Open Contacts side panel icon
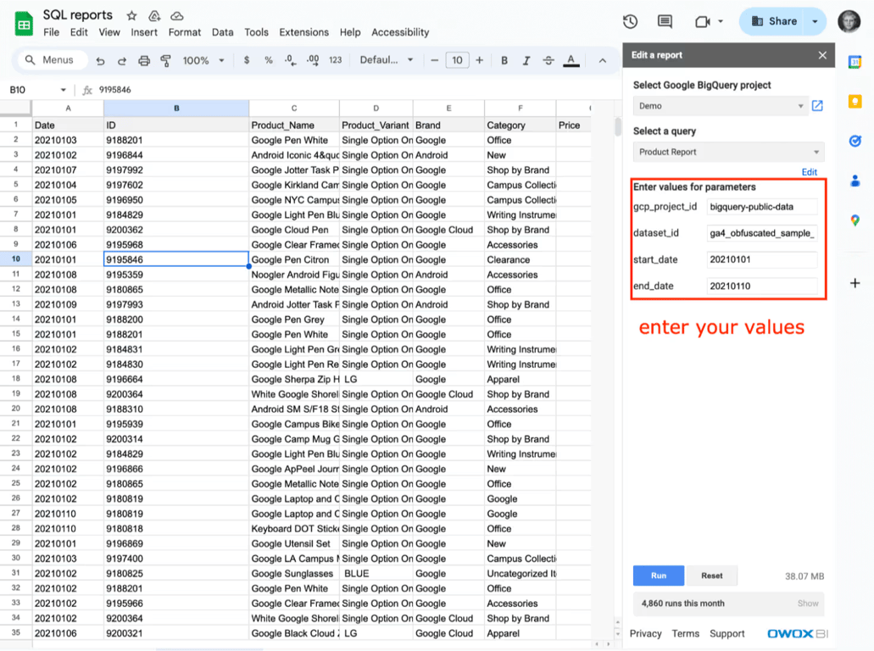The width and height of the screenshot is (874, 651). [x=855, y=181]
